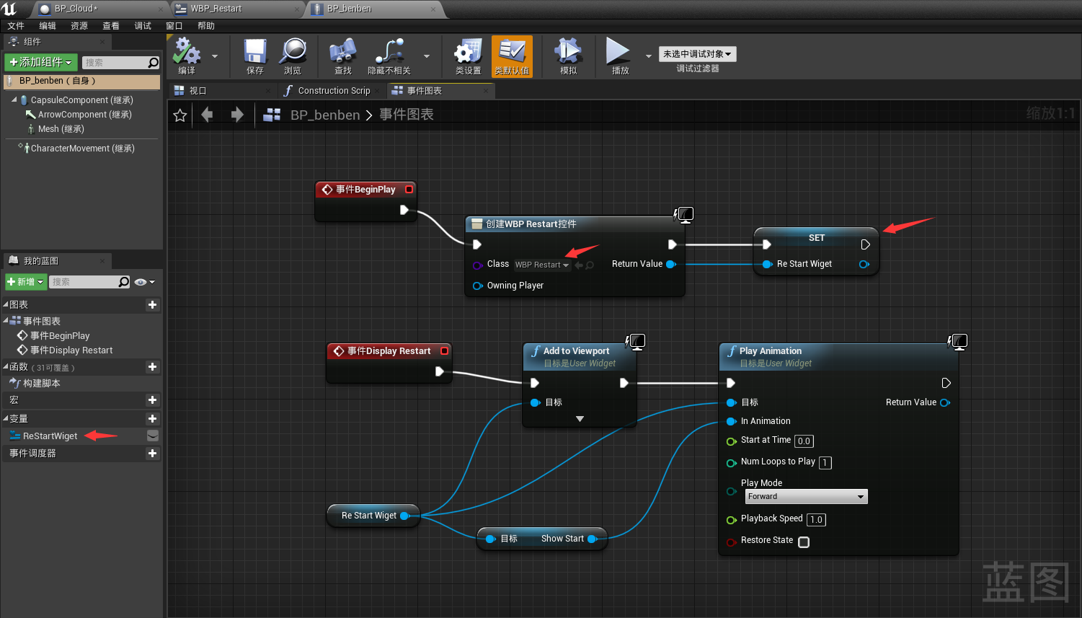Click the Find (查找) binoculars icon
This screenshot has width=1082, height=618.
[x=342, y=53]
